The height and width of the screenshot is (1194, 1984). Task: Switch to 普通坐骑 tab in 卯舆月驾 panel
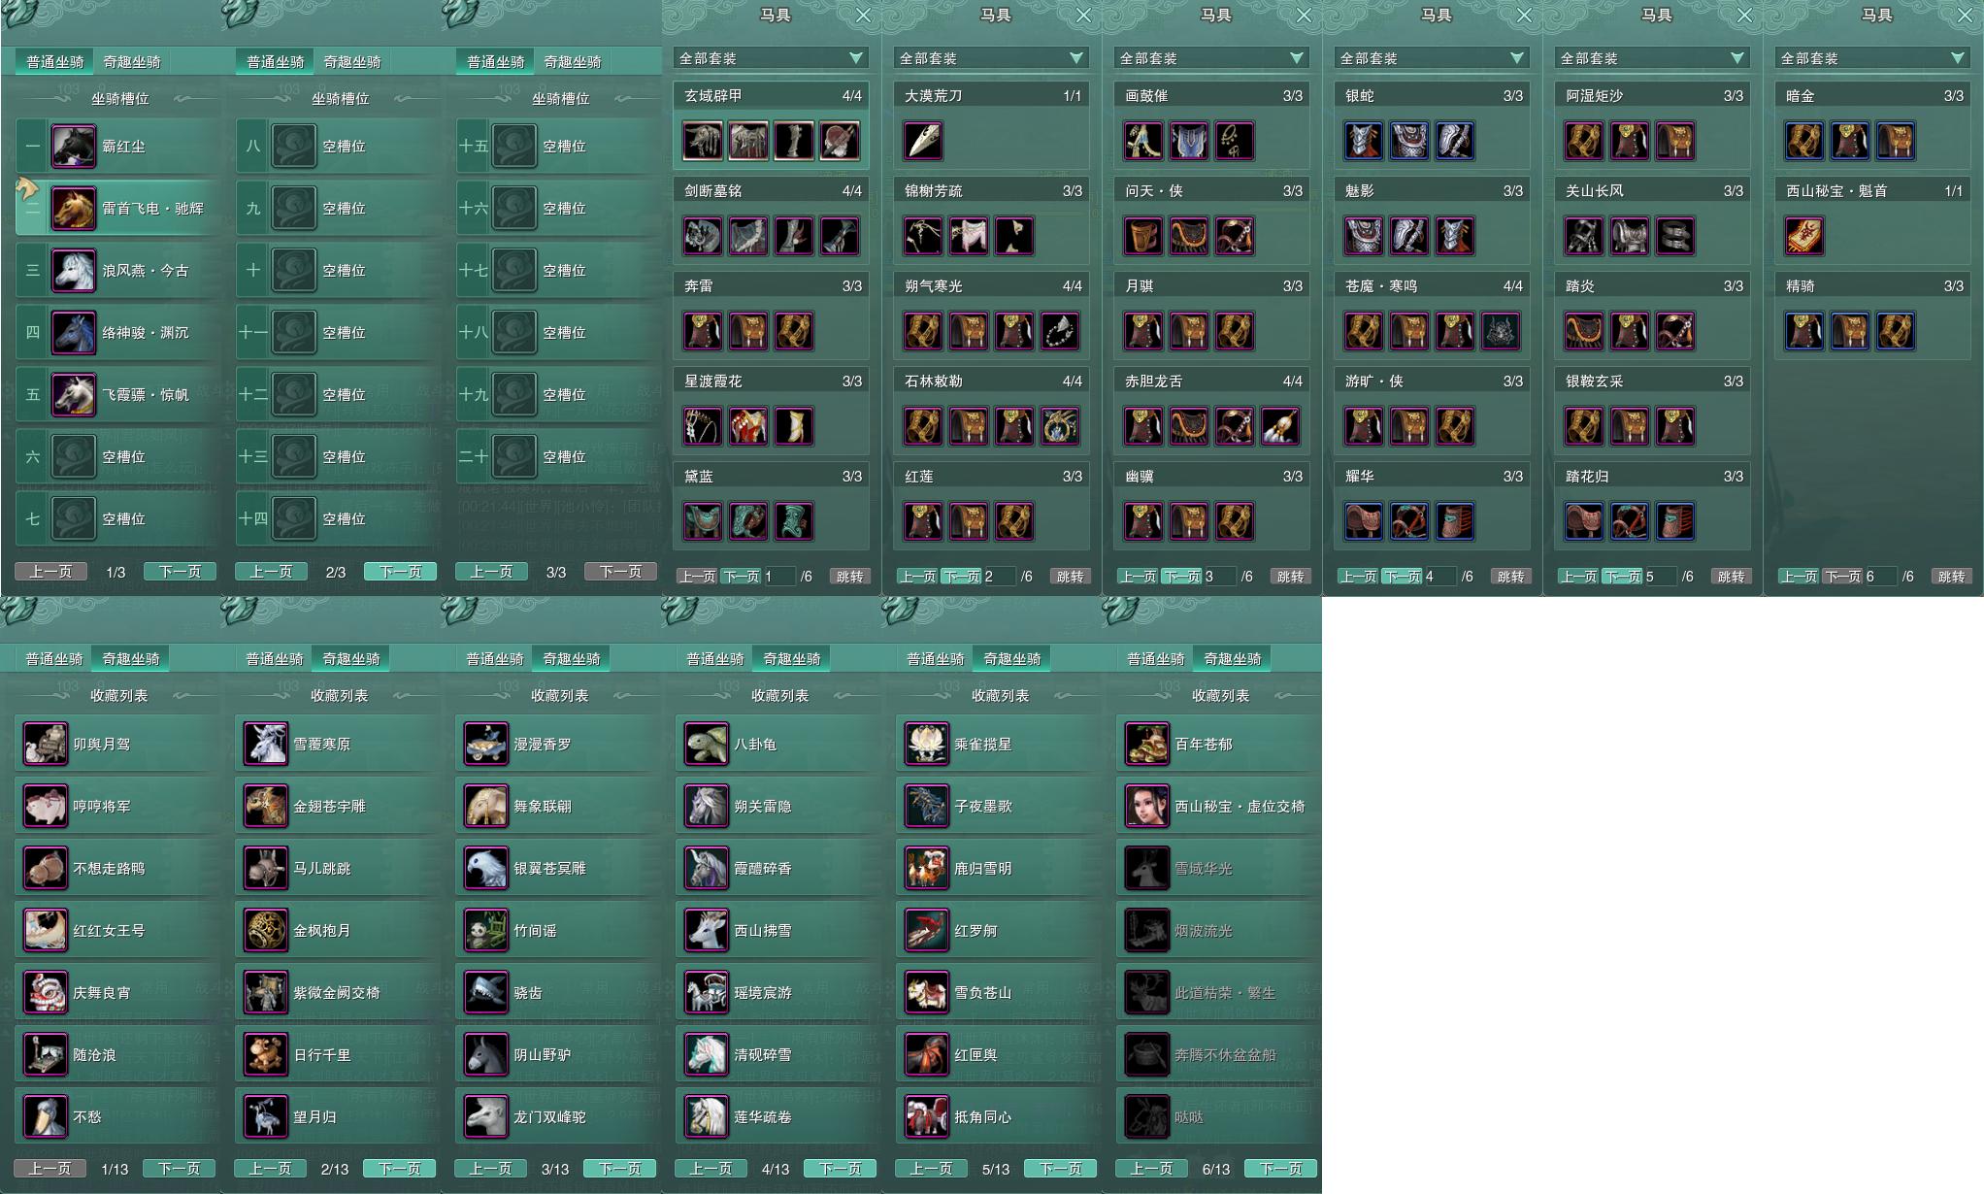point(54,659)
